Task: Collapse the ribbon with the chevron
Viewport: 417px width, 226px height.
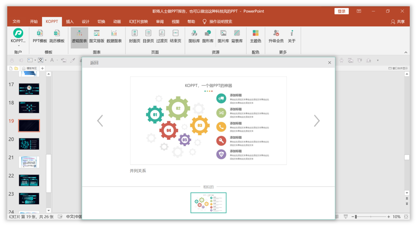Action: 406,52
